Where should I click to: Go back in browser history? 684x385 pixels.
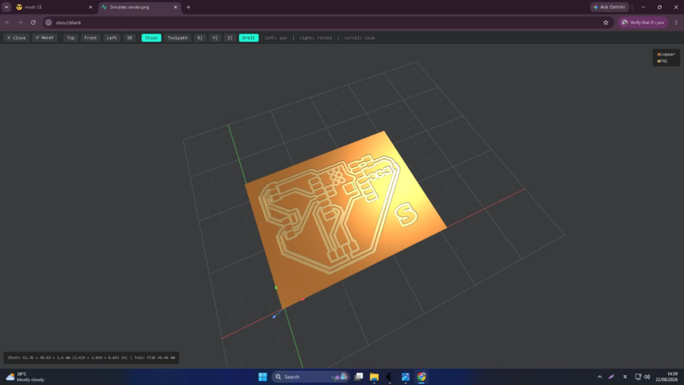[x=8, y=23]
